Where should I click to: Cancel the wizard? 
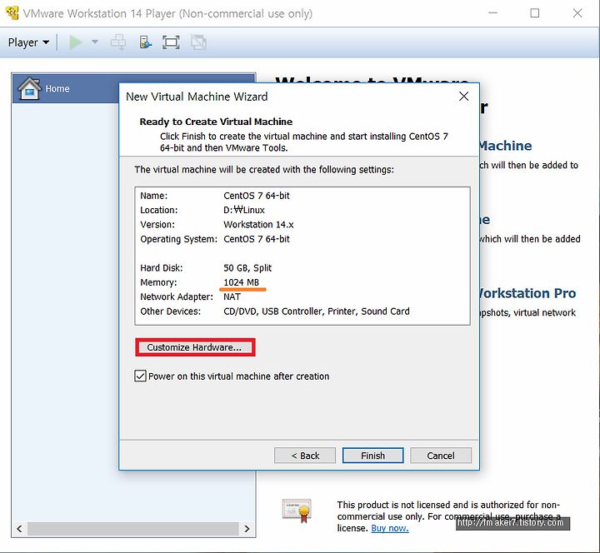441,456
